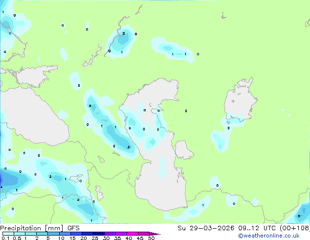Click the '0.5' legend scale label
Screen dimensions: 310x240
pos(17,238)
